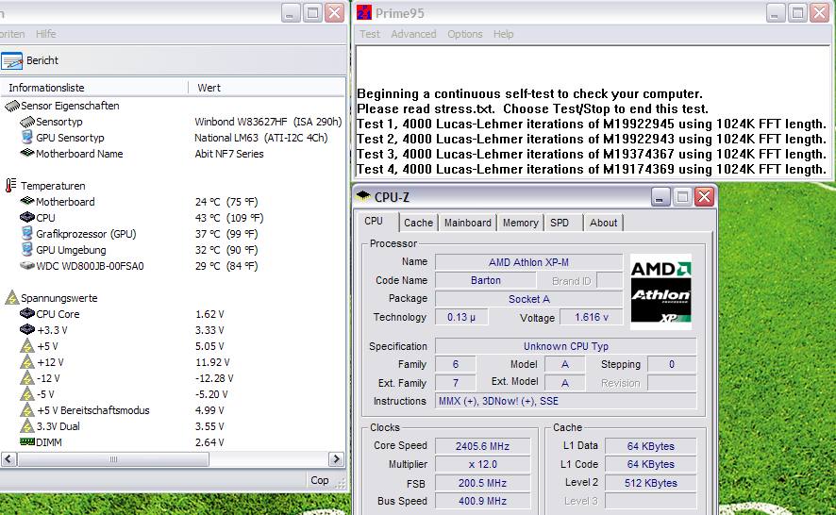Click the +3.3 V chip icon

[27, 329]
